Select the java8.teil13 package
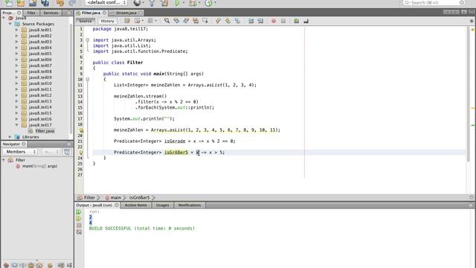The width and height of the screenshot is (476, 268). point(40,101)
